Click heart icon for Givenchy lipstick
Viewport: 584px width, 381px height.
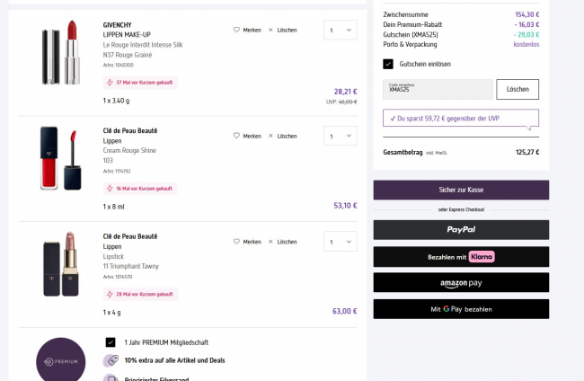click(x=237, y=30)
